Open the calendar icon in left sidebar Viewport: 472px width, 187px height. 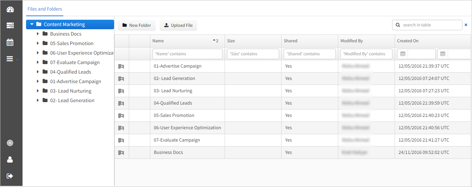(x=10, y=42)
